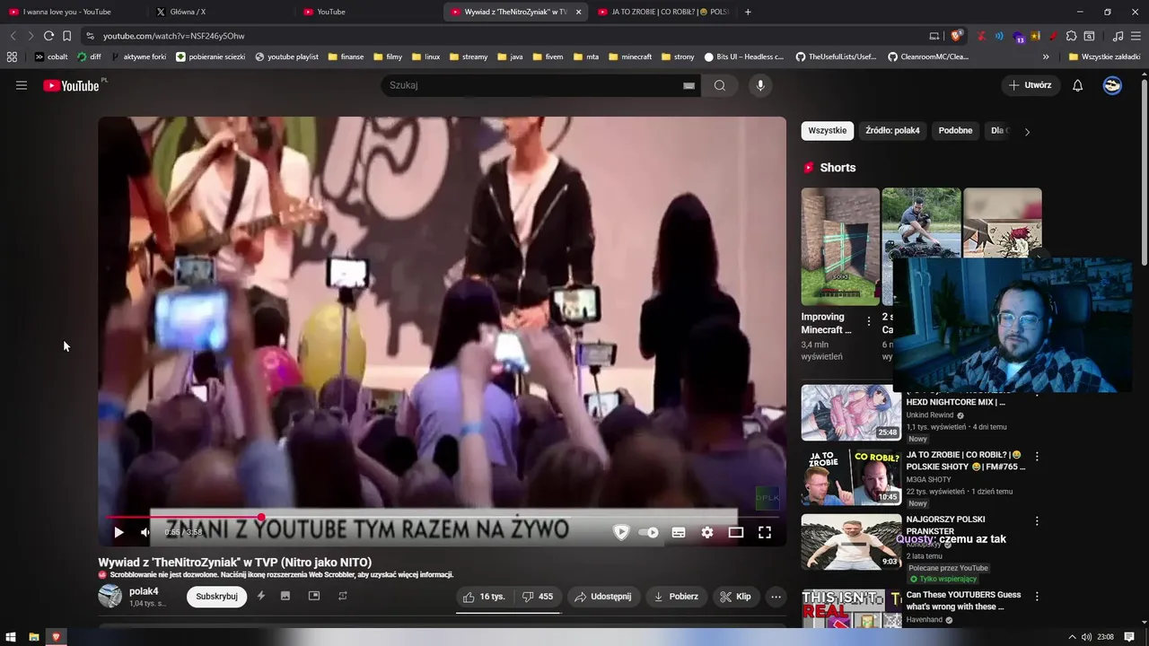Open the browser extensions puzzle icon
1149x646 pixels.
point(1071,36)
